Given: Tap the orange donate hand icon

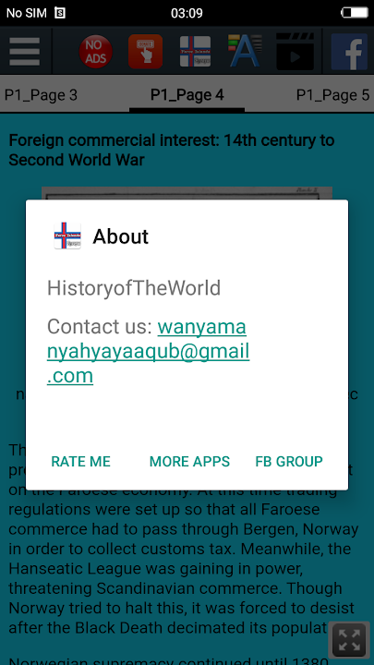Looking at the screenshot, I should (146, 52).
